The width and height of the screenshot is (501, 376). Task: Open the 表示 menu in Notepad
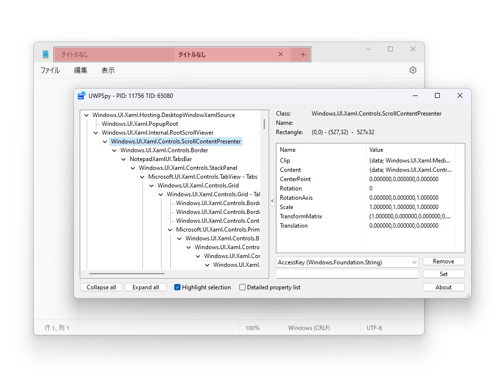(x=108, y=70)
